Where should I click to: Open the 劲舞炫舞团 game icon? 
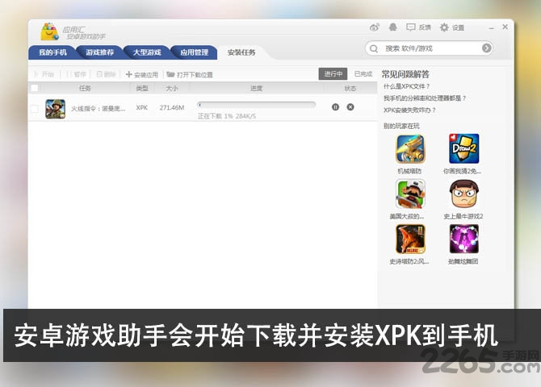(x=464, y=239)
